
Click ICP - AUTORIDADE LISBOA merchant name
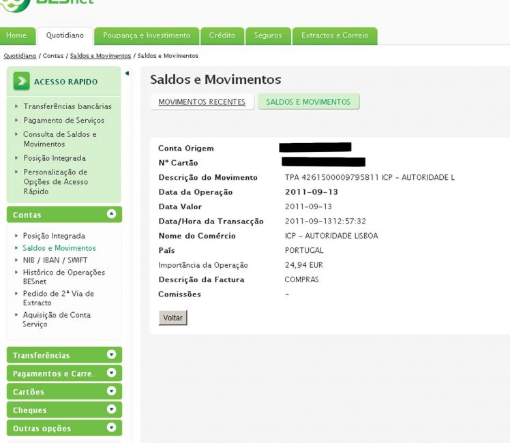[x=331, y=236]
